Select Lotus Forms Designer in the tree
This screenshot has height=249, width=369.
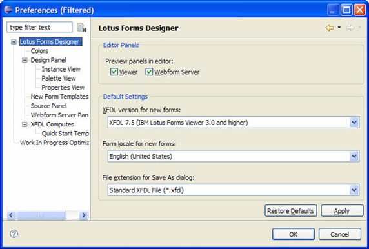tap(50, 42)
